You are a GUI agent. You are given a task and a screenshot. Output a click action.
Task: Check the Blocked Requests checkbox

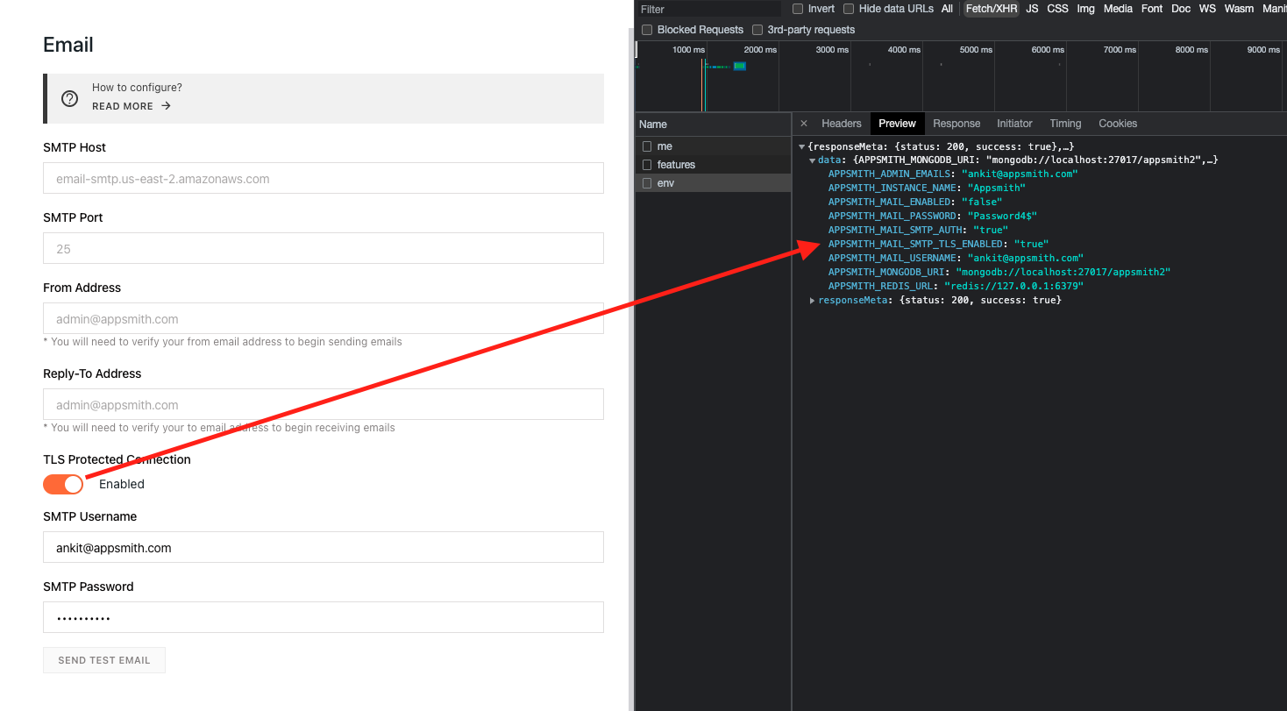coord(646,29)
